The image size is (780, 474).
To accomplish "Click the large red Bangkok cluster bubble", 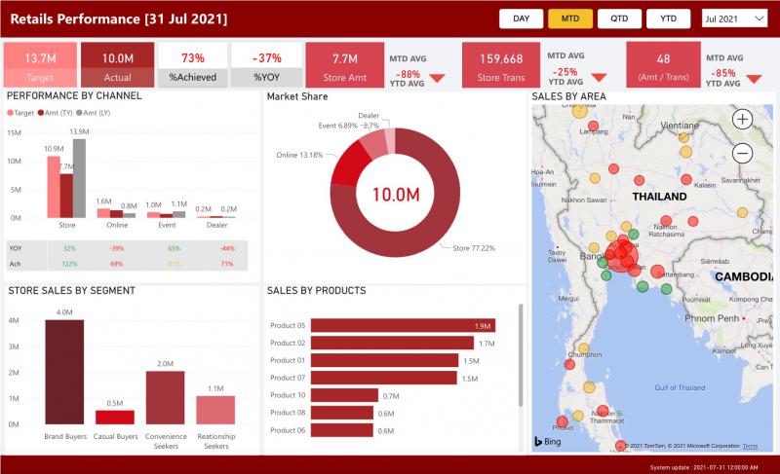I will click(x=622, y=254).
